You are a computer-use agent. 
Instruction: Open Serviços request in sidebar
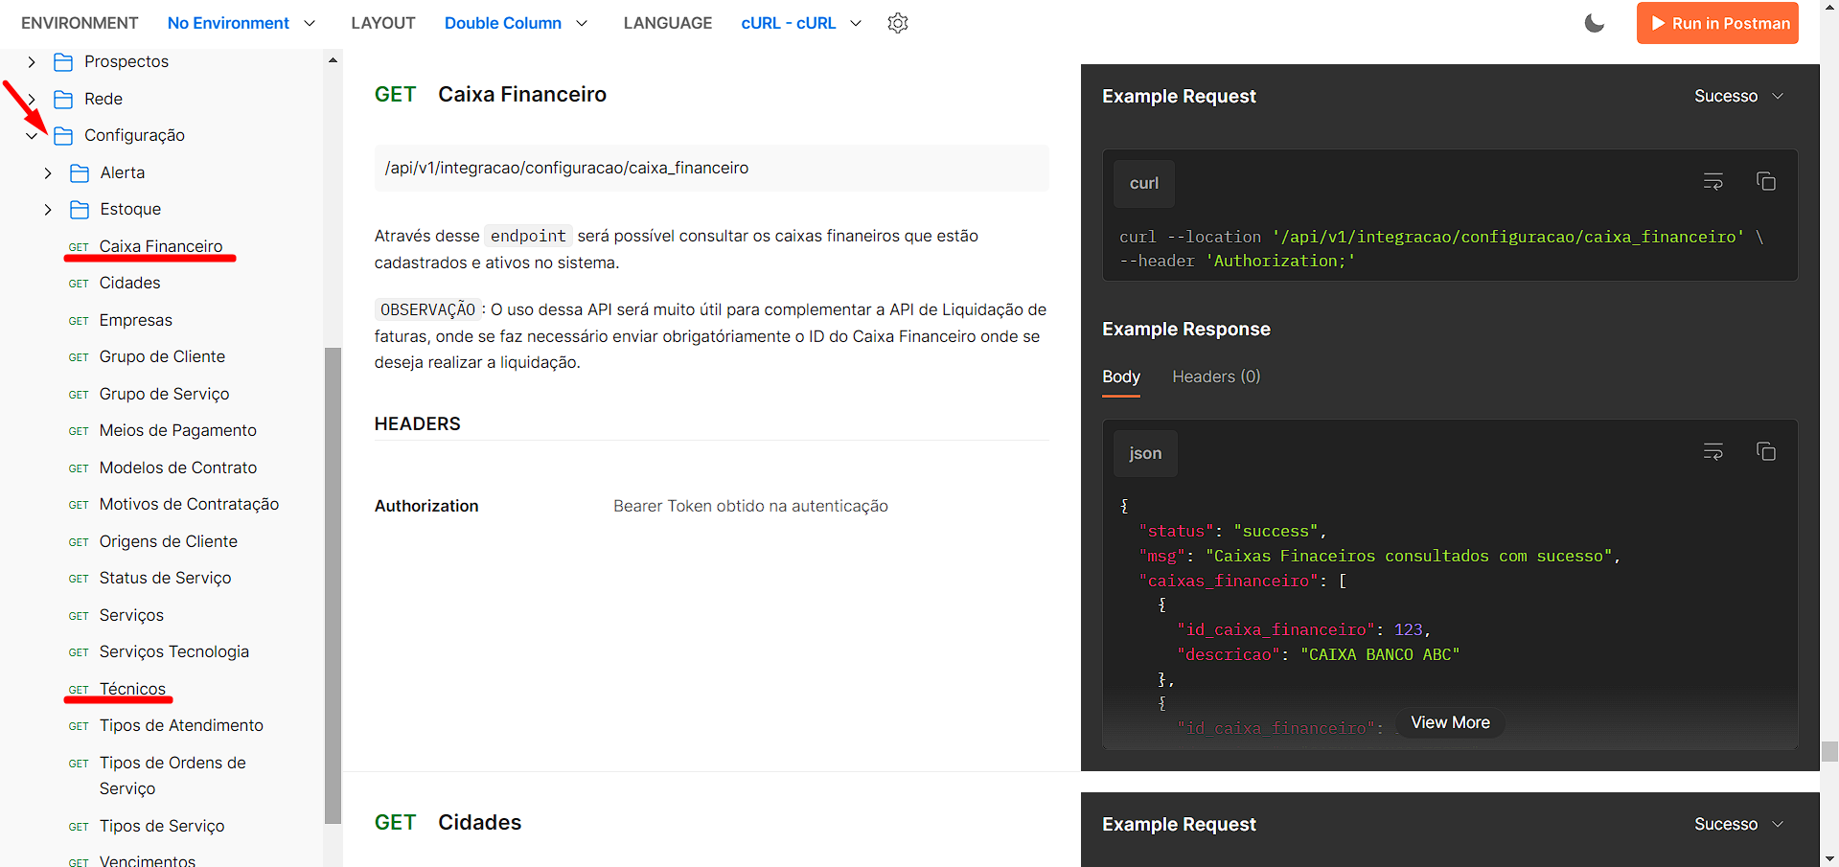point(131,615)
